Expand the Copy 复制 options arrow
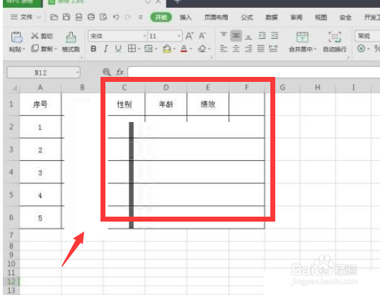Screen dimensions: 380x295 pyautogui.click(x=55, y=49)
